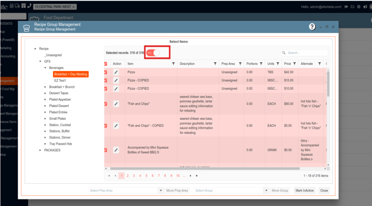Open the Select Group dropdown
The height and width of the screenshot is (206, 372).
pyautogui.click(x=266, y=190)
